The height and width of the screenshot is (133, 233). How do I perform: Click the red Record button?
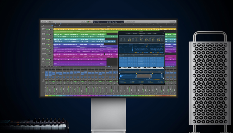(x=90, y=22)
